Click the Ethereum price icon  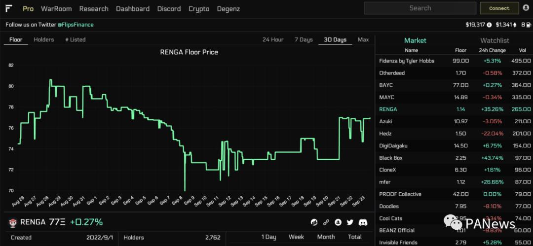tap(515, 25)
